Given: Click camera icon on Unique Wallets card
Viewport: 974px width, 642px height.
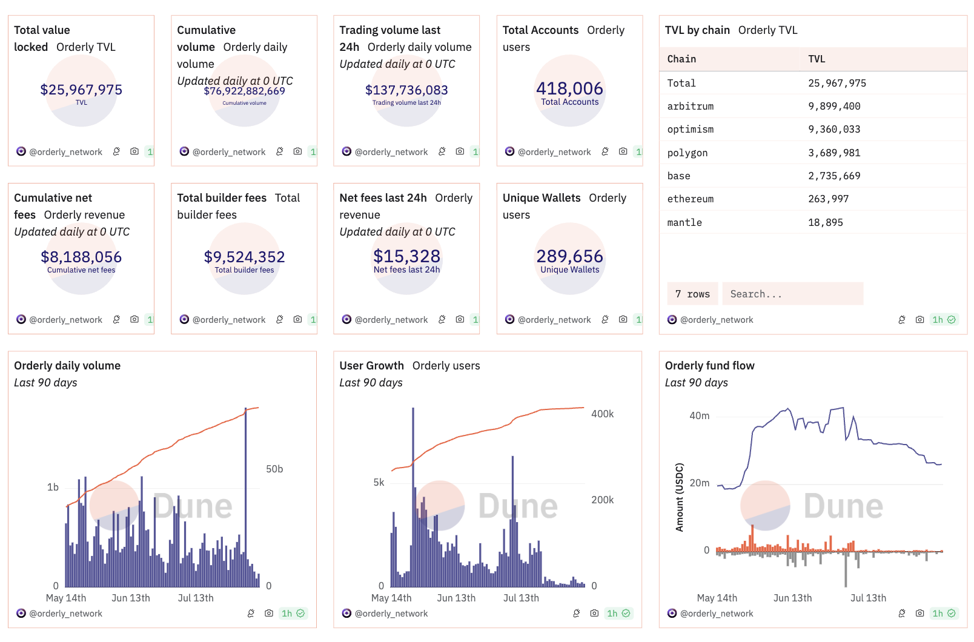Looking at the screenshot, I should (623, 319).
